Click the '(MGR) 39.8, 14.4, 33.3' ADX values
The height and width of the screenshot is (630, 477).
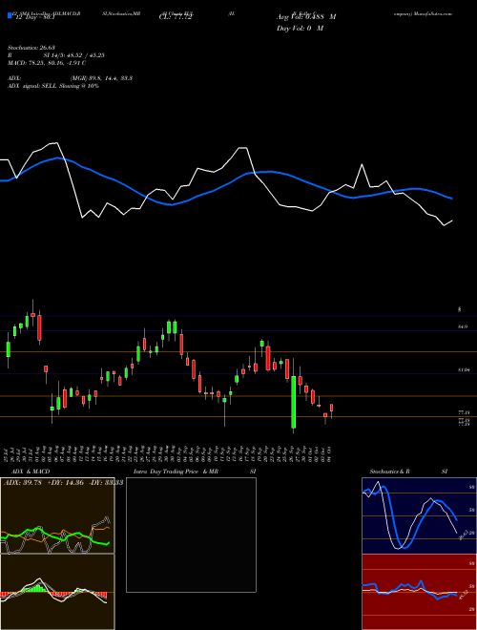pos(101,78)
